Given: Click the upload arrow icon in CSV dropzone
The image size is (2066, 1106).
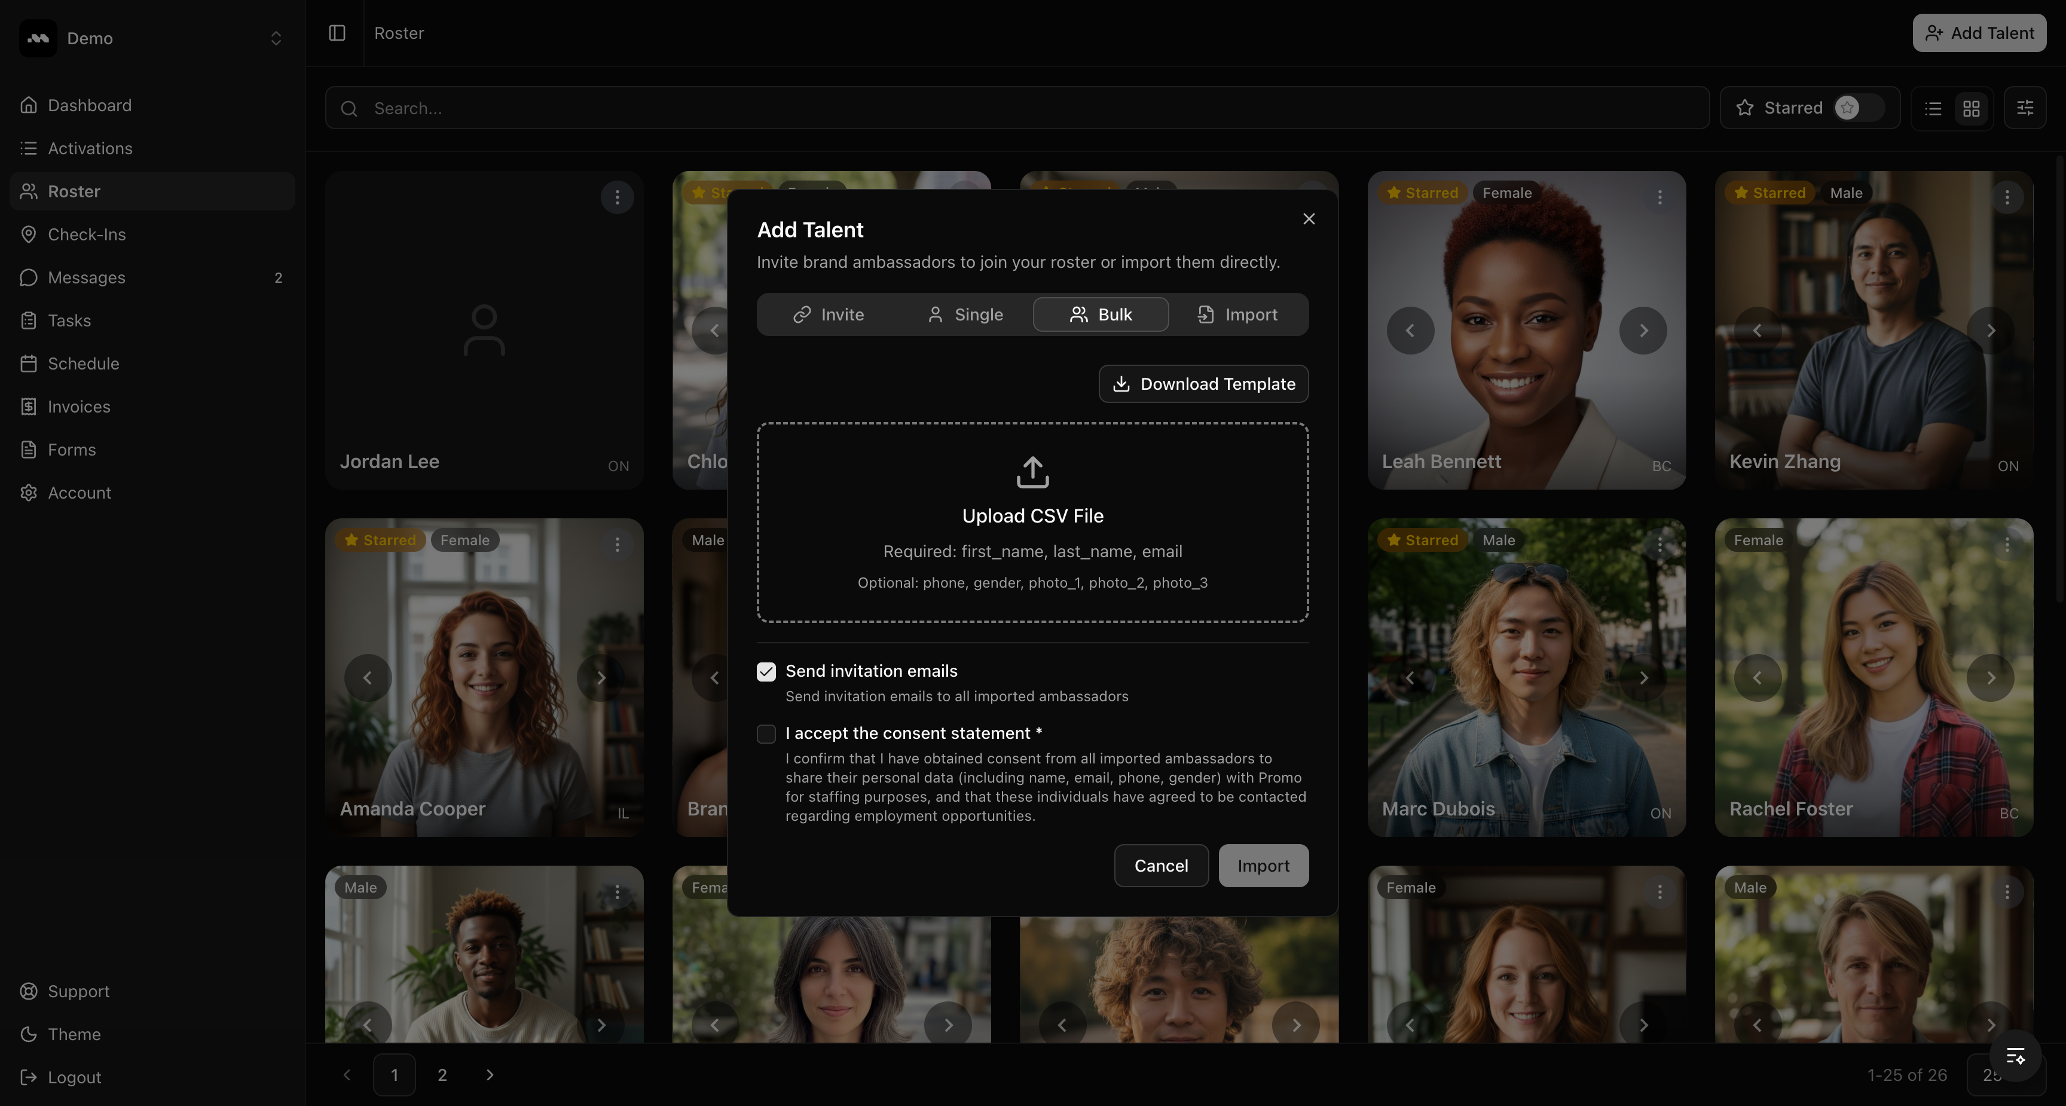Looking at the screenshot, I should [x=1032, y=472].
